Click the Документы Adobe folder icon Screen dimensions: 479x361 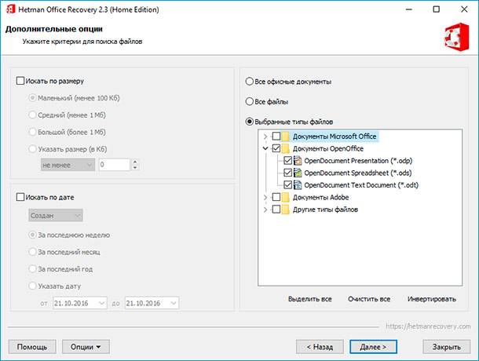[x=285, y=197]
